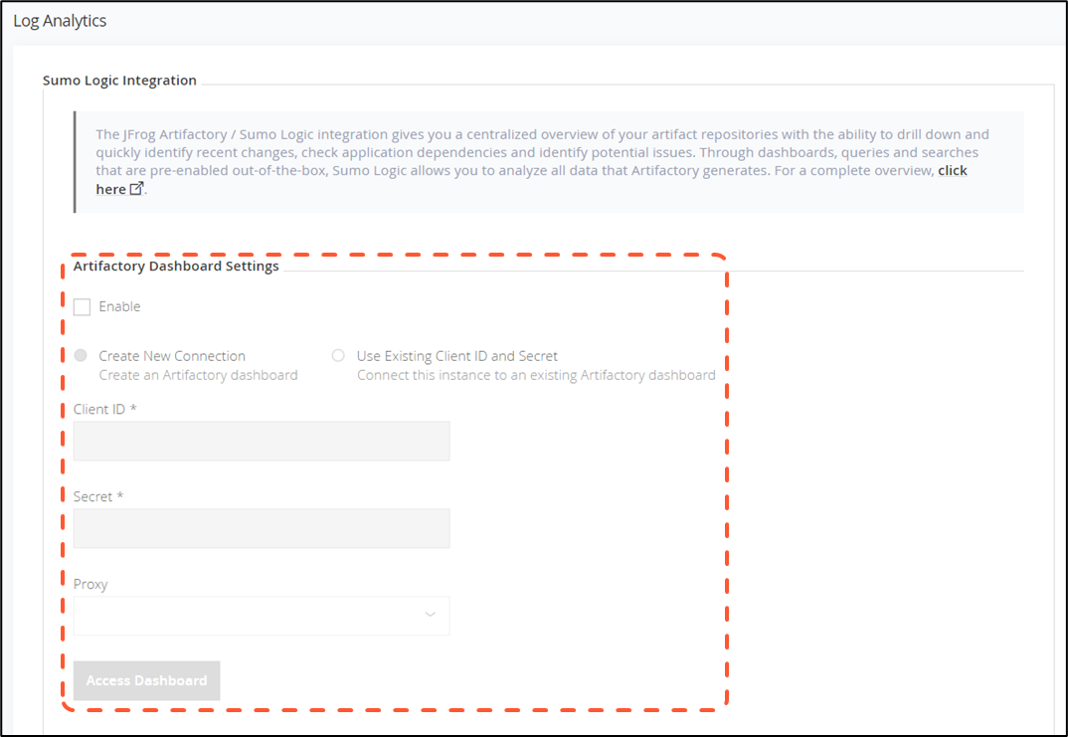Click 'Connect this instance to an existing Artifactory dashboard'
The height and width of the screenshot is (737, 1068).
point(536,375)
